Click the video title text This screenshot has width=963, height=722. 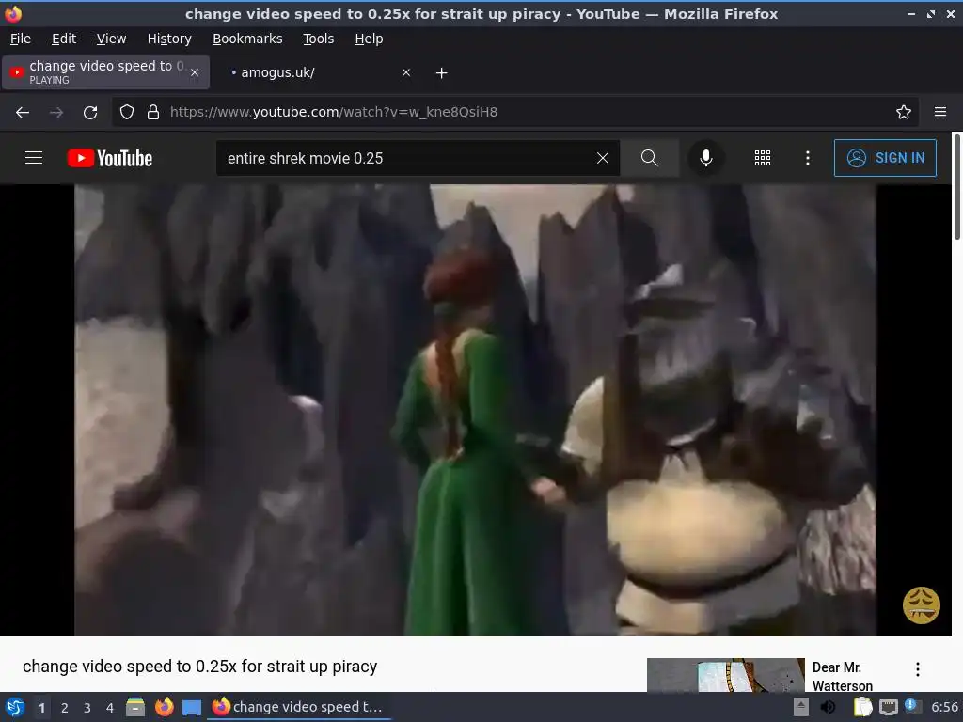pyautogui.click(x=199, y=667)
